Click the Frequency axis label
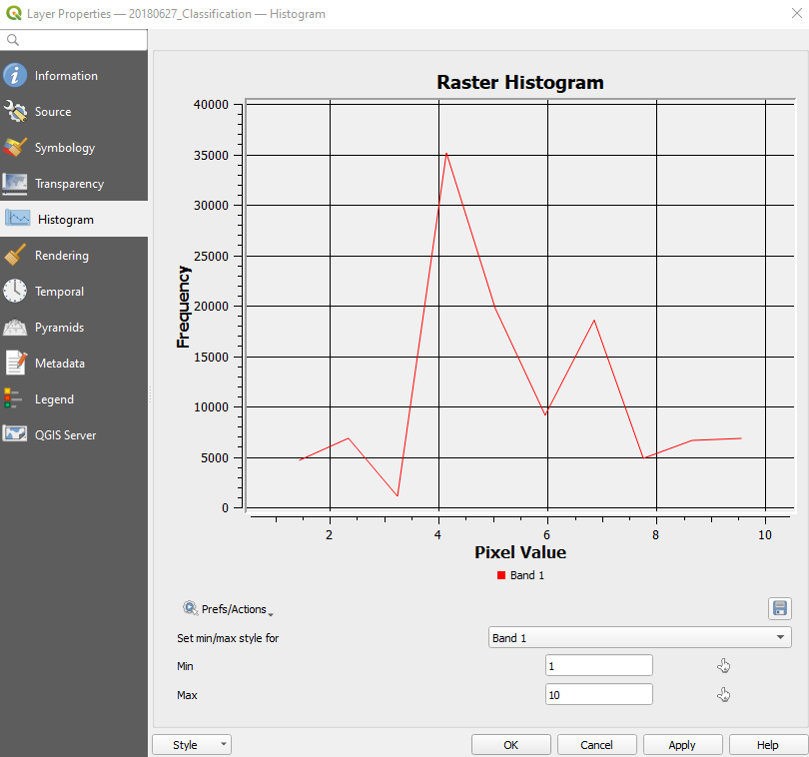Viewport: 809px width, 757px height. (x=183, y=307)
